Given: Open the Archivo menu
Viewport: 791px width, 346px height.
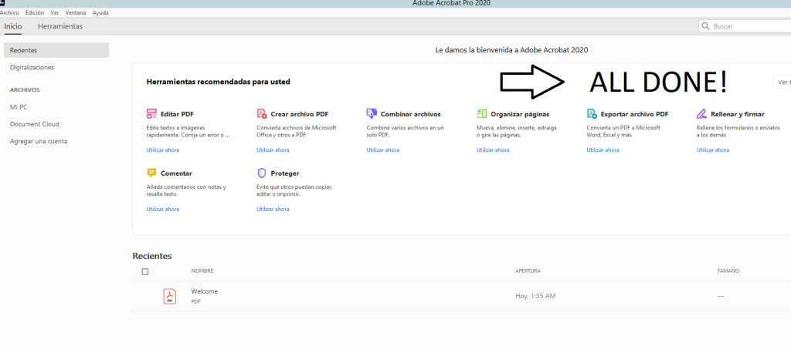Looking at the screenshot, I should 9,12.
